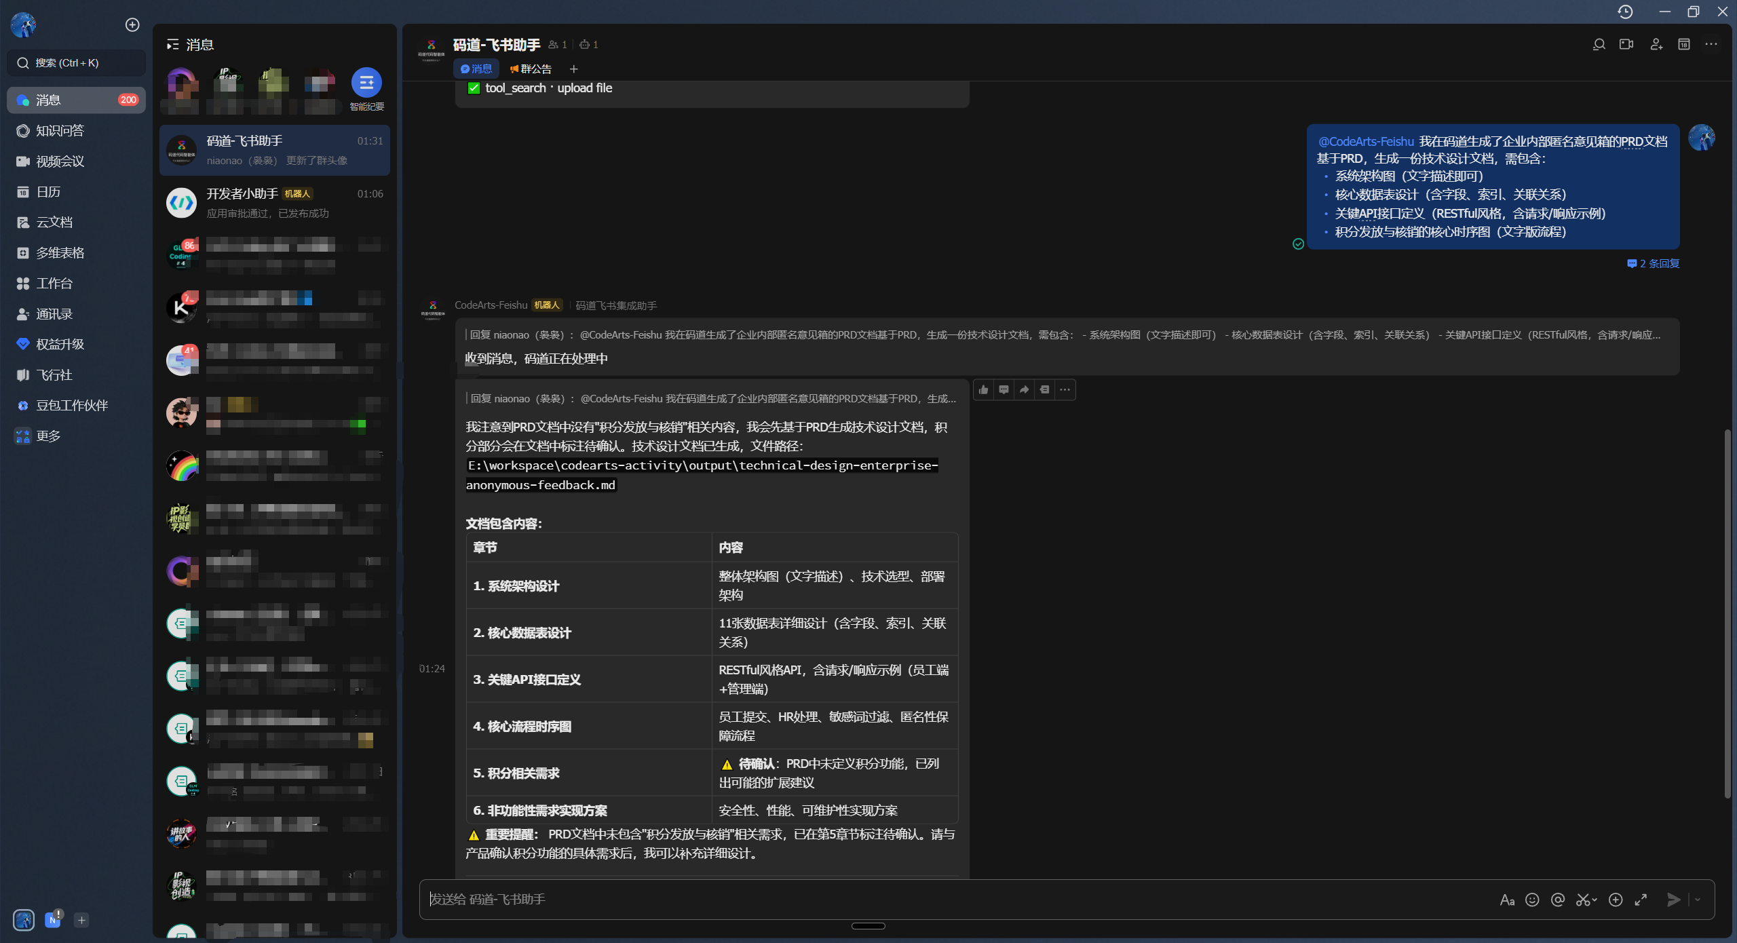1737x943 pixels.
Task: Click the chat vertical scrollbar thumb
Action: [1728, 614]
